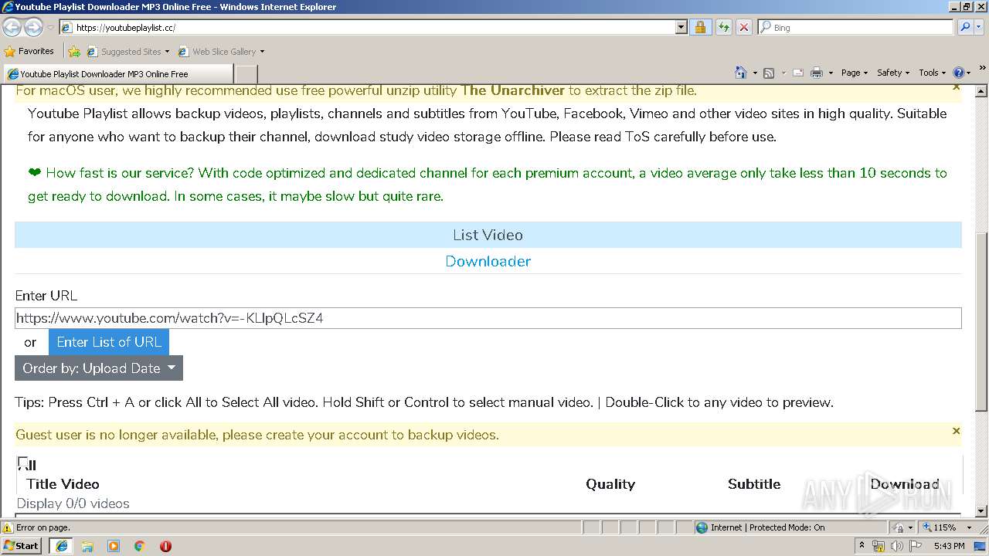Click the Enter List of URL button
The width and height of the screenshot is (989, 556).
click(x=109, y=342)
